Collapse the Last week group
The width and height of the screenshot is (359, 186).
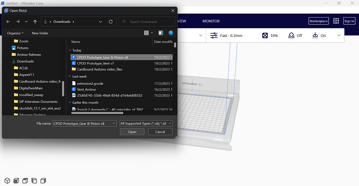pos(70,76)
